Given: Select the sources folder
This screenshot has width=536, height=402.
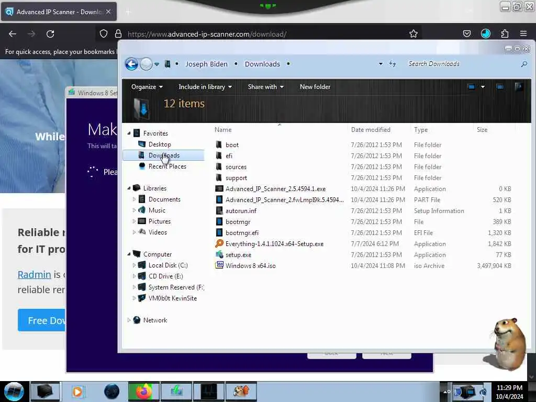Looking at the screenshot, I should click(236, 167).
